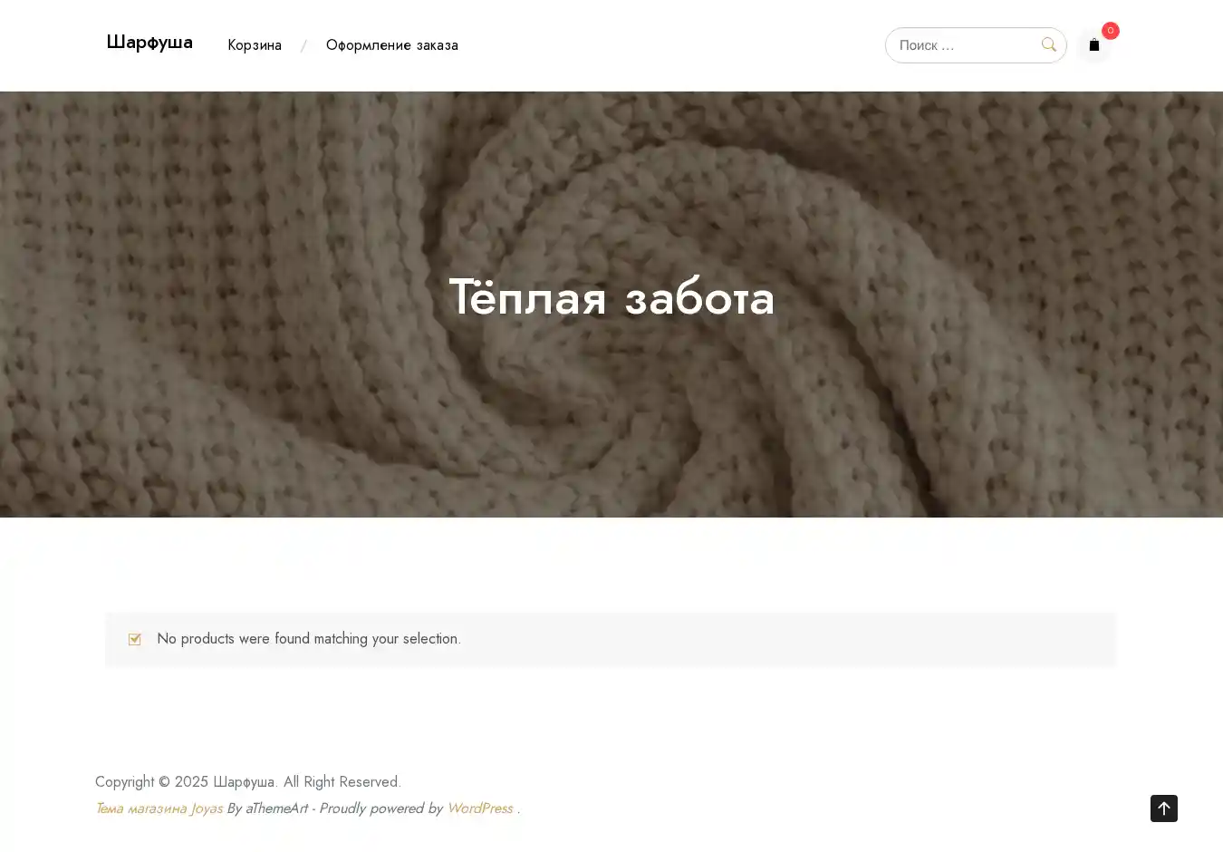Click the checkmark icon in the notice
The width and height of the screenshot is (1223, 852).
point(135,639)
